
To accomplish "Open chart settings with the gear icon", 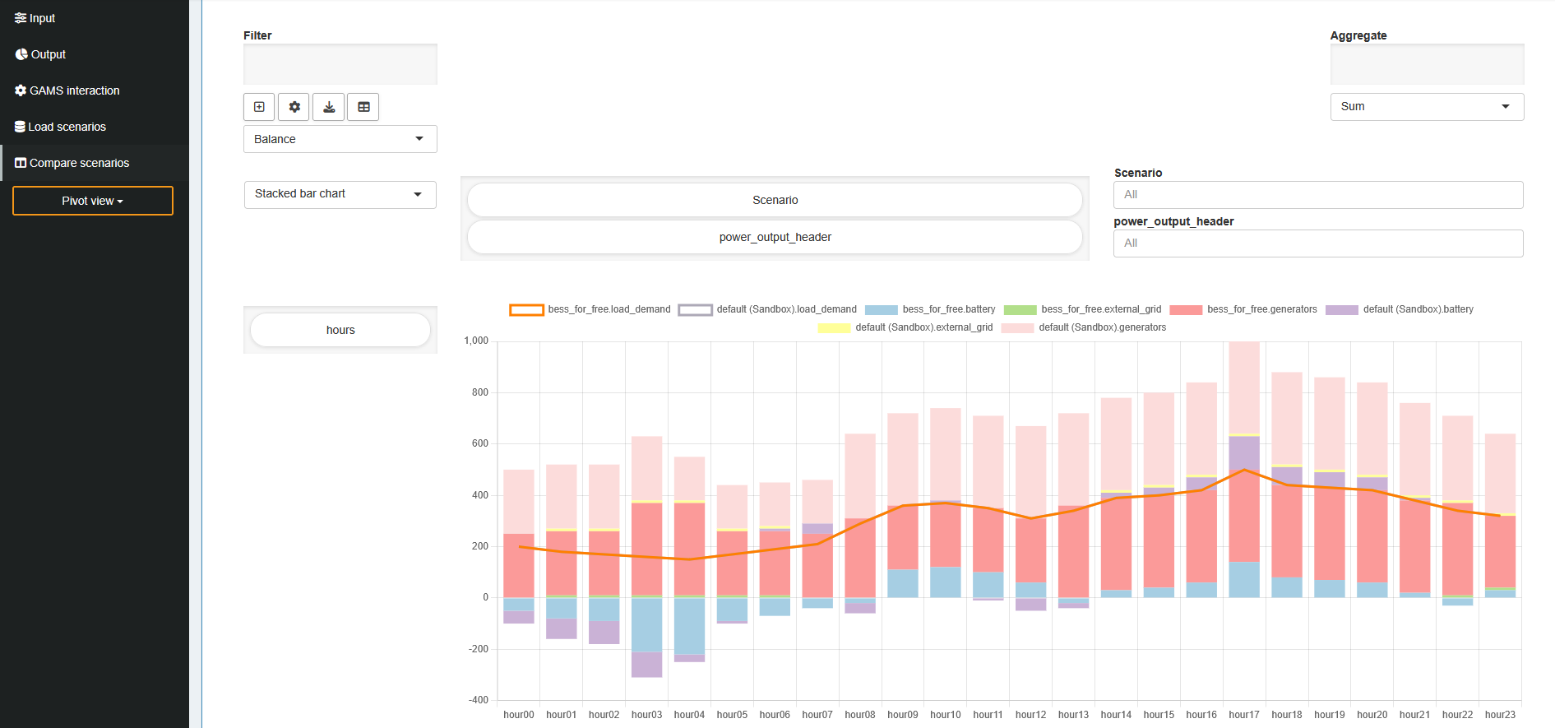I will tap(294, 107).
